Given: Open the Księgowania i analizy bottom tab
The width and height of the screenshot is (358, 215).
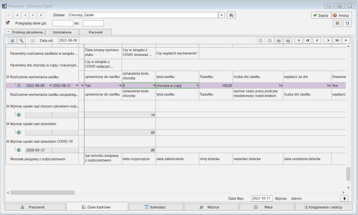Looking at the screenshot, I should pos(323,207).
